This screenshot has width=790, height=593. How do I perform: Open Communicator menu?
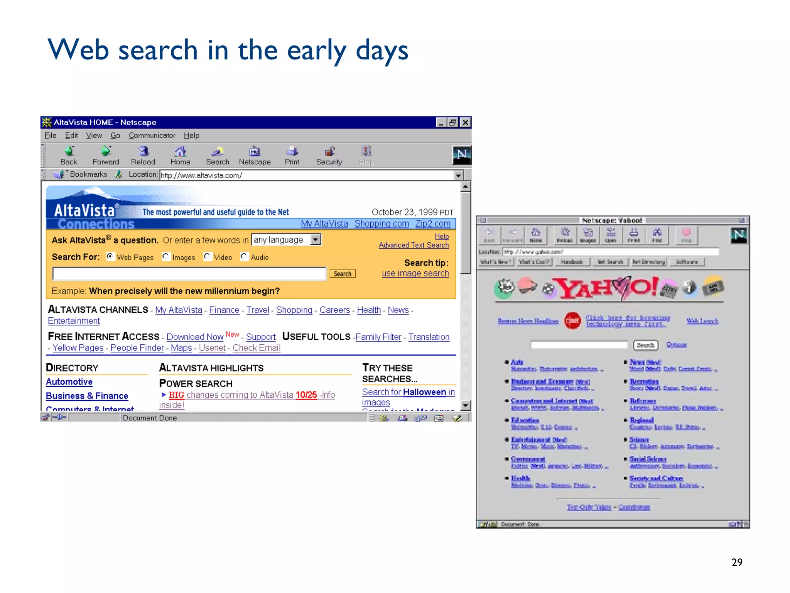point(152,136)
